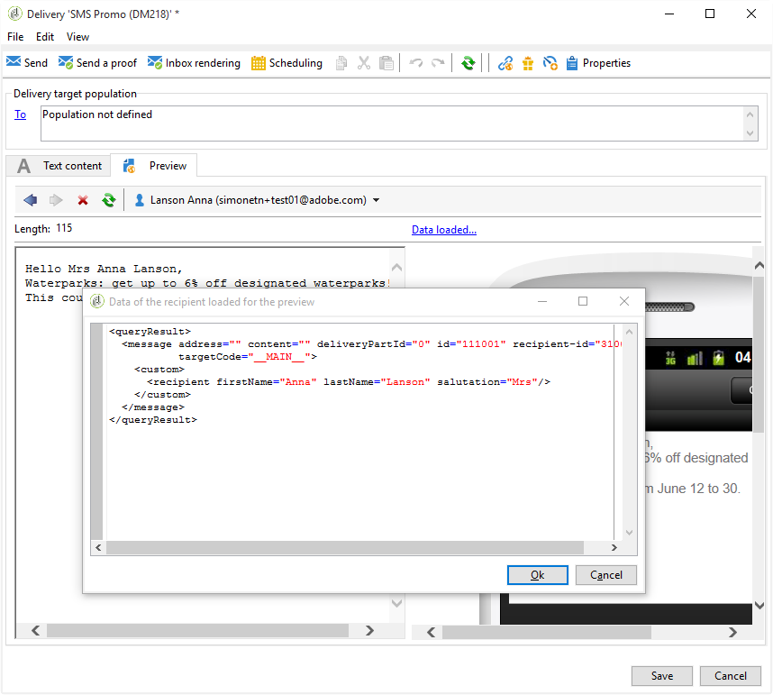773x695 pixels.
Task: Click the left arrow of dialog horizontal scrollbar
Action: [98, 547]
